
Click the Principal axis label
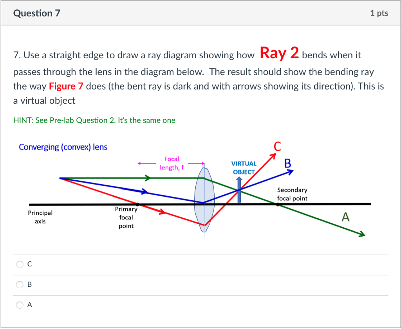40,217
